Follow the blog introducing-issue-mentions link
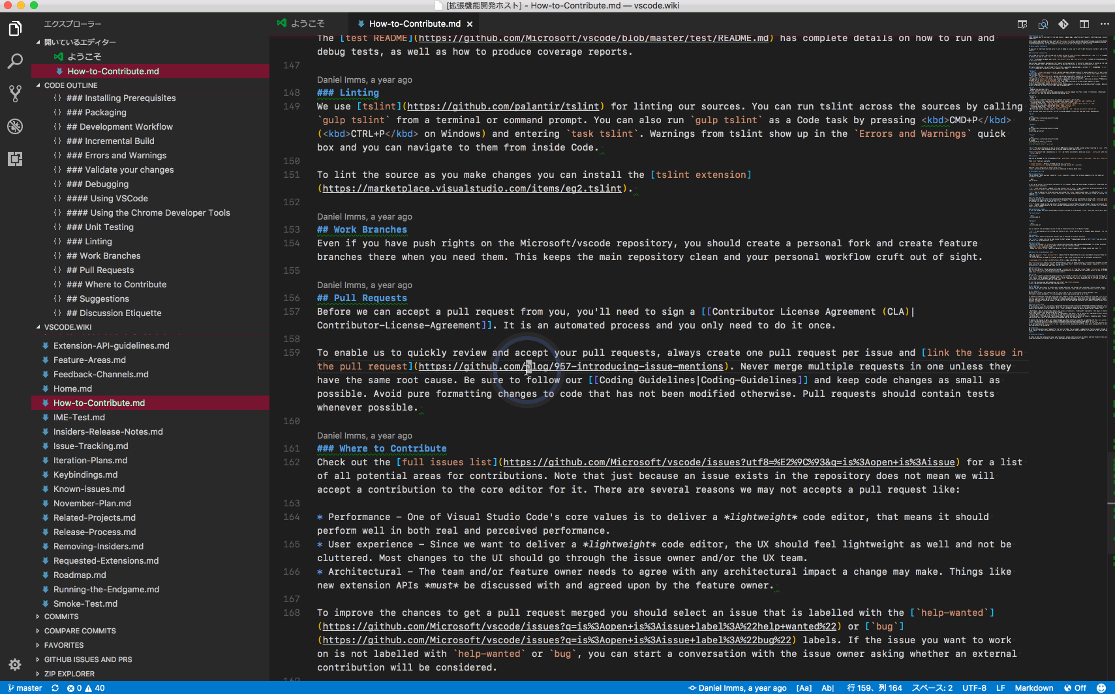 (571, 366)
